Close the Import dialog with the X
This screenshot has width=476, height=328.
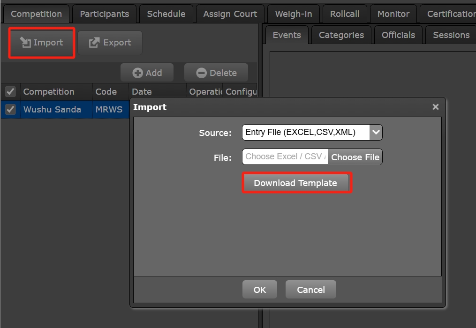[435, 107]
